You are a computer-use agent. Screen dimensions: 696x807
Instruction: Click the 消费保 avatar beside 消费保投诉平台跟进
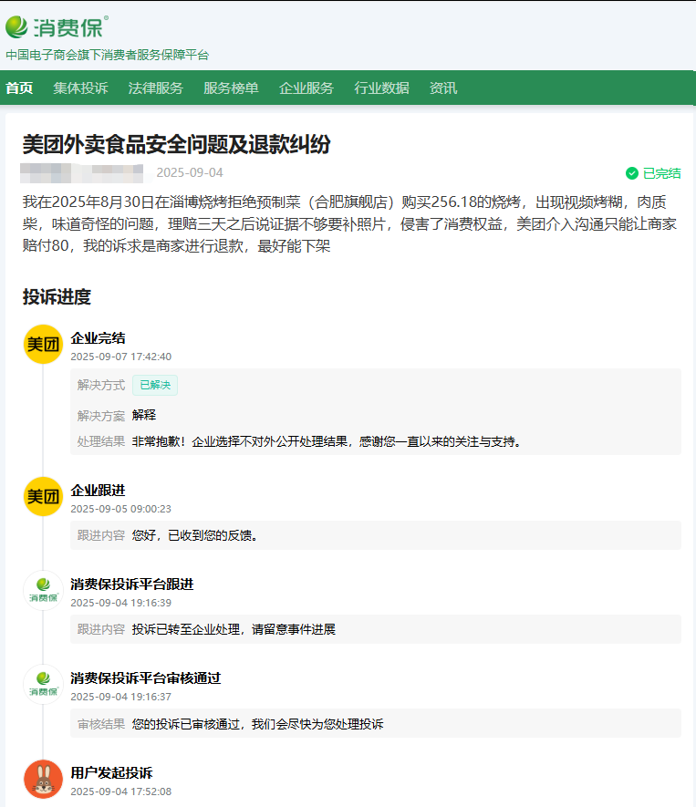pos(43,590)
